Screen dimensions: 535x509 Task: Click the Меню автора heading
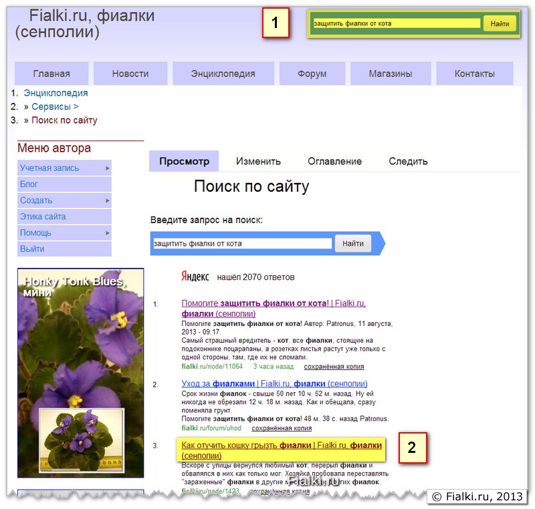click(x=54, y=148)
